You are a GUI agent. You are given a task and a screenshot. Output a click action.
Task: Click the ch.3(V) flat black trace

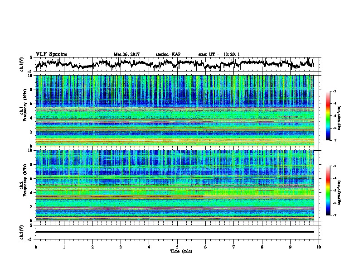click(x=175, y=232)
